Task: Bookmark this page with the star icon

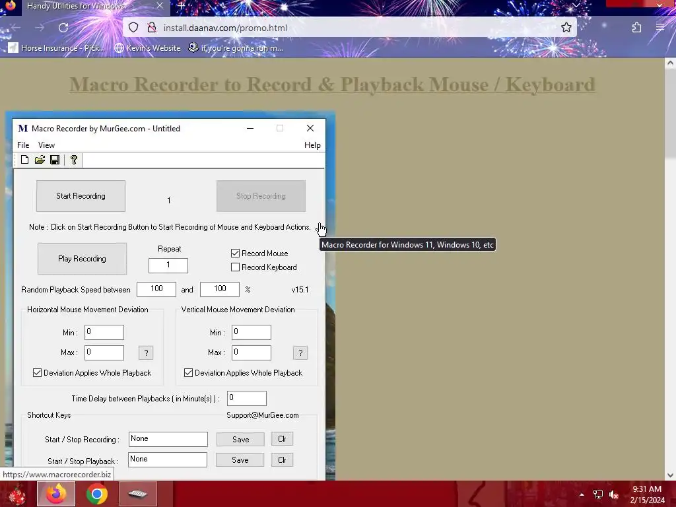Action: pos(566,28)
